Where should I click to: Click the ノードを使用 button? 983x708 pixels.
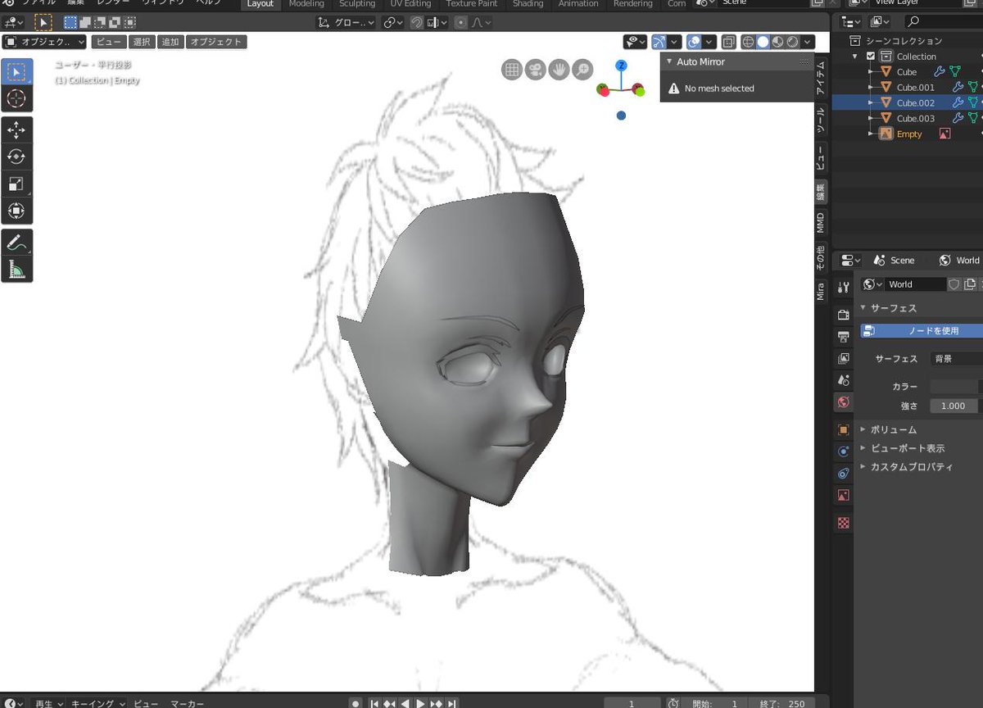pos(922,331)
